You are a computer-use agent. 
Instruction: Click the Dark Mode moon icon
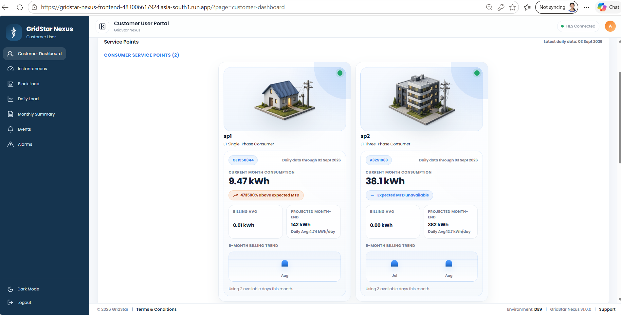pyautogui.click(x=10, y=289)
